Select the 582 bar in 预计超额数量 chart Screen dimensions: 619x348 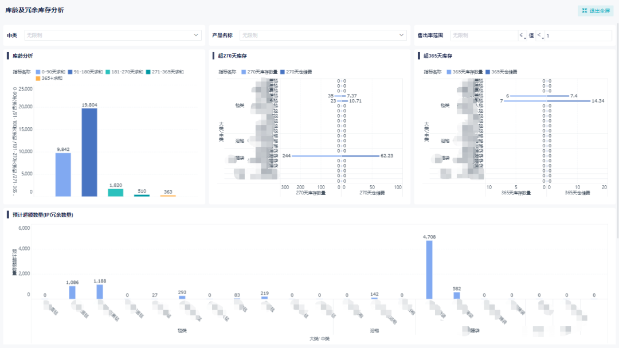click(457, 295)
